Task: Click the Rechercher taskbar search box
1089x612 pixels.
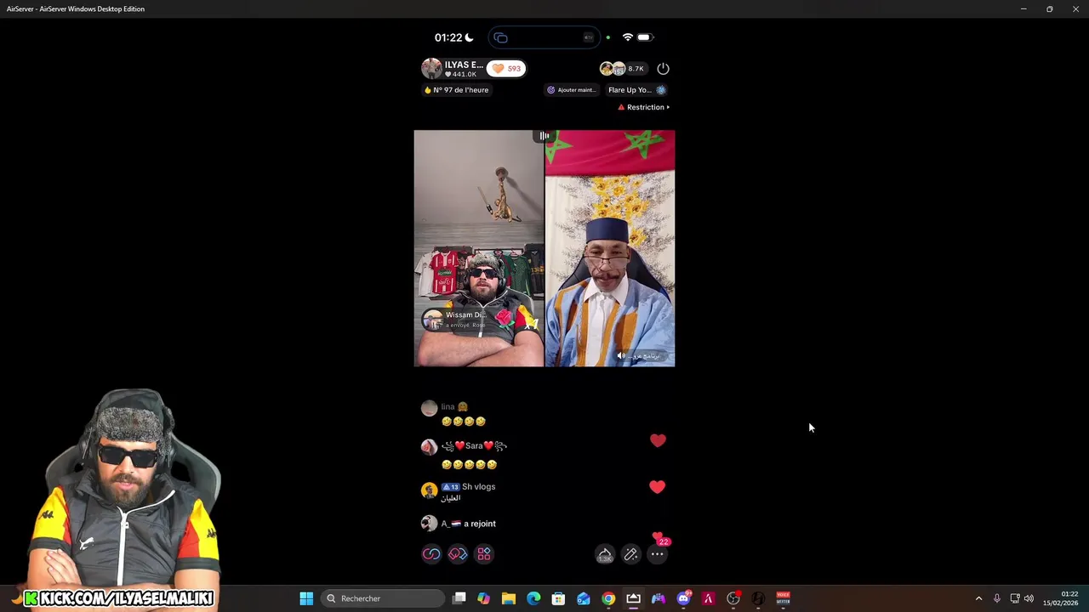Action: 383,598
